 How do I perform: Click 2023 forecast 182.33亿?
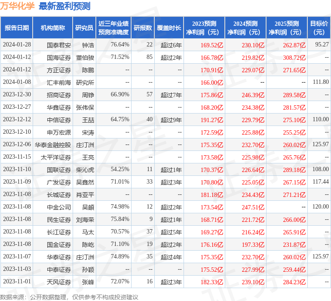coord(212,282)
